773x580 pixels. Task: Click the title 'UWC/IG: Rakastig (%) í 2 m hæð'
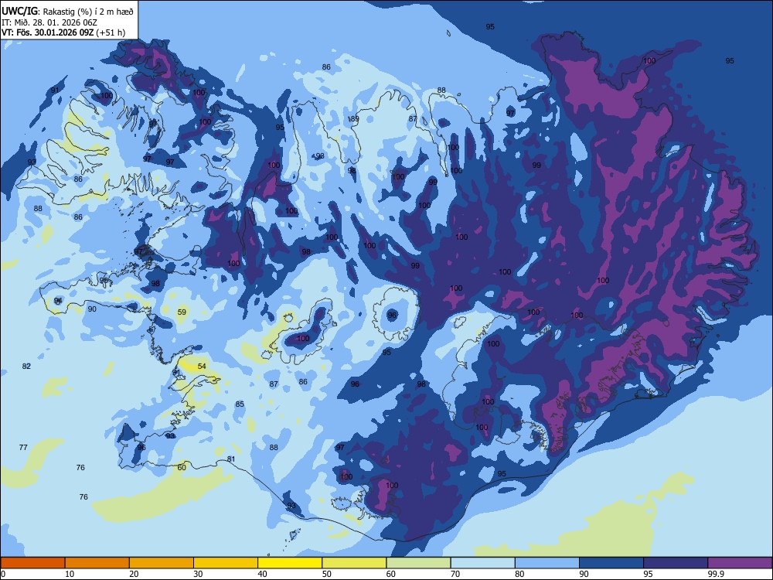67,12
